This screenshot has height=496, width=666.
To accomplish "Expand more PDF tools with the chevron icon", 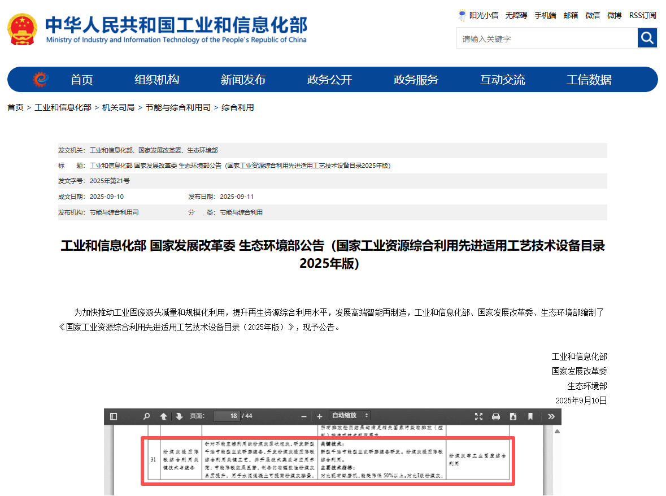I will (x=550, y=416).
